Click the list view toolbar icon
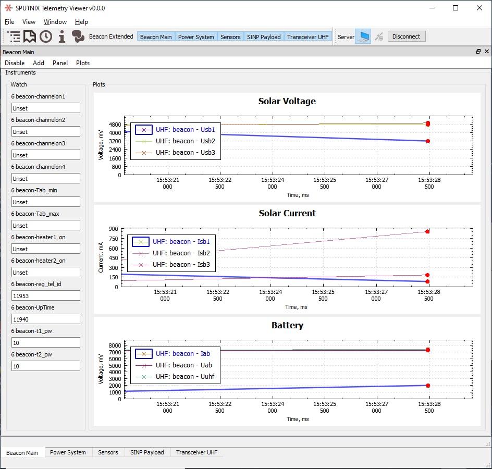This screenshot has width=492, height=469. 14,36
